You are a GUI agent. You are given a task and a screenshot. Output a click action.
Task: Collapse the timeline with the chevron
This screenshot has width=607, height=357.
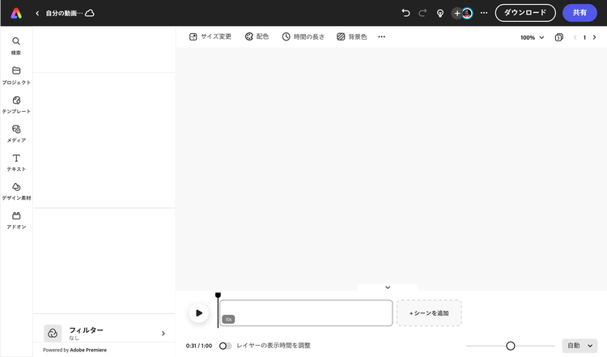(388, 287)
